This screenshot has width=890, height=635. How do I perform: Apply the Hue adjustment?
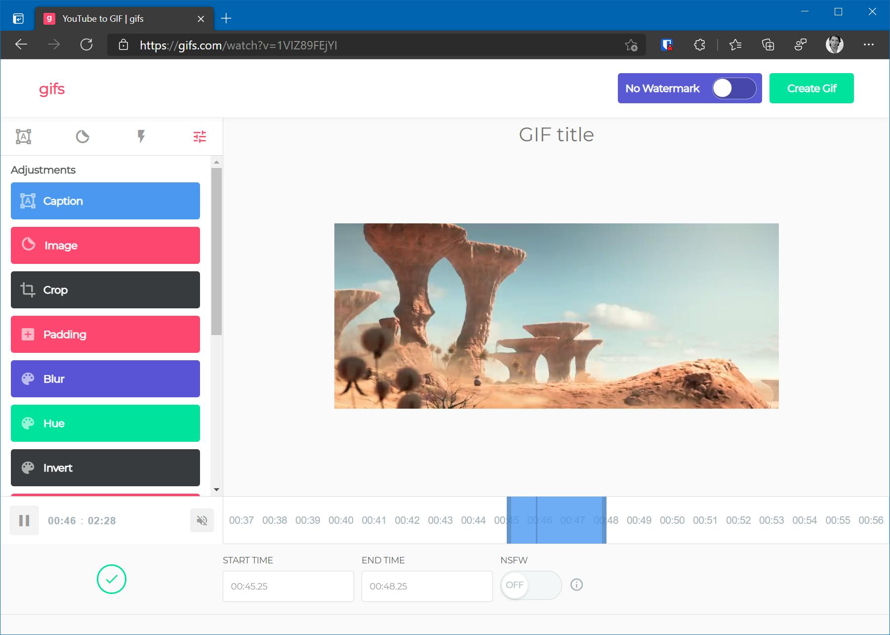tap(105, 423)
